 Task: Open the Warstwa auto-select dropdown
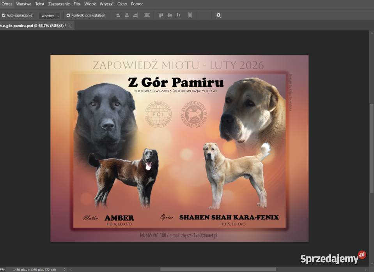pyautogui.click(x=50, y=16)
